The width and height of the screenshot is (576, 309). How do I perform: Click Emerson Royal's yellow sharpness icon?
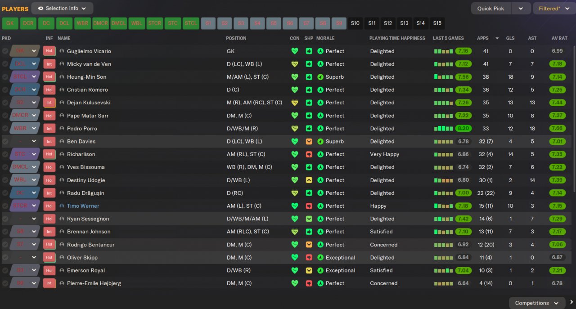pos(309,270)
